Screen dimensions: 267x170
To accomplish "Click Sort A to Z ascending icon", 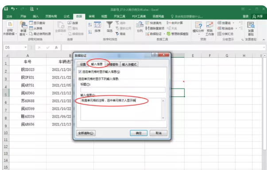I will point(90,25).
